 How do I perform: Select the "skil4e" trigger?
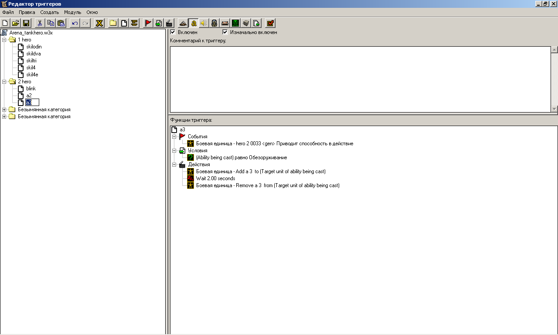point(32,75)
